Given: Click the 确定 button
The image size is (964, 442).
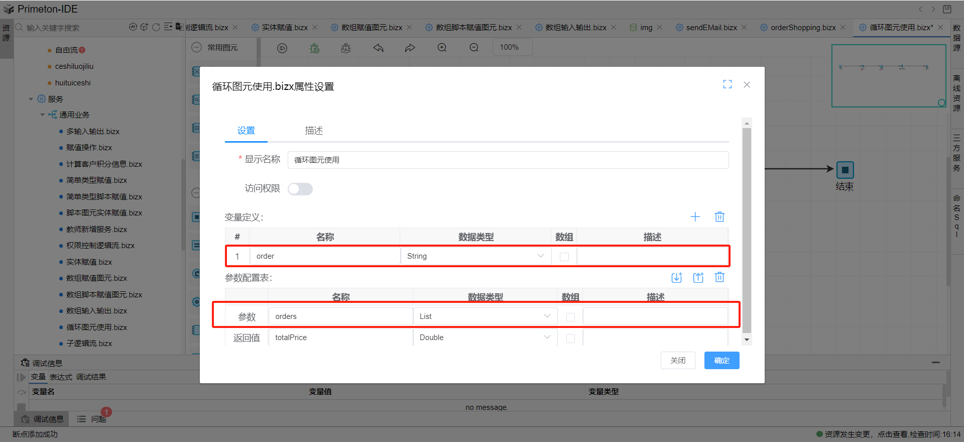Looking at the screenshot, I should 721,361.
